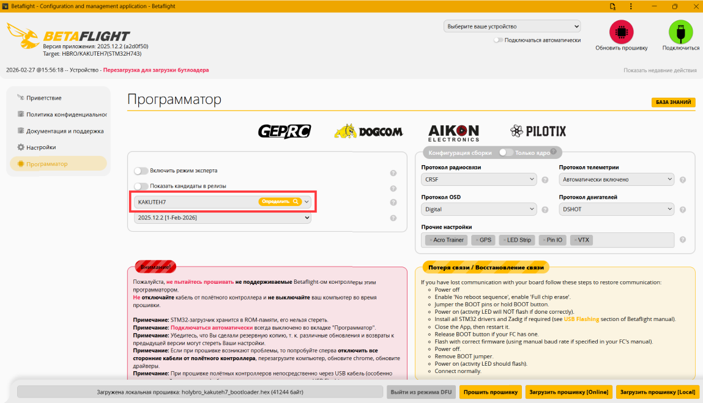Screen dimensions: 703x403
Task: Toggle show release candidates switch
Action: (x=141, y=186)
